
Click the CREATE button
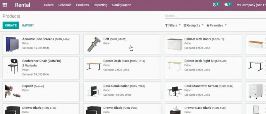coord(11,25)
